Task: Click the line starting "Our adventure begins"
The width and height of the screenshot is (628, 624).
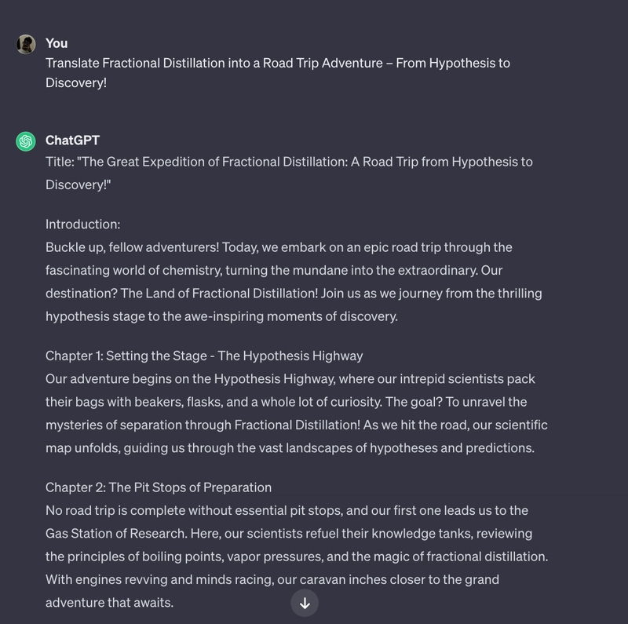Action: [290, 379]
